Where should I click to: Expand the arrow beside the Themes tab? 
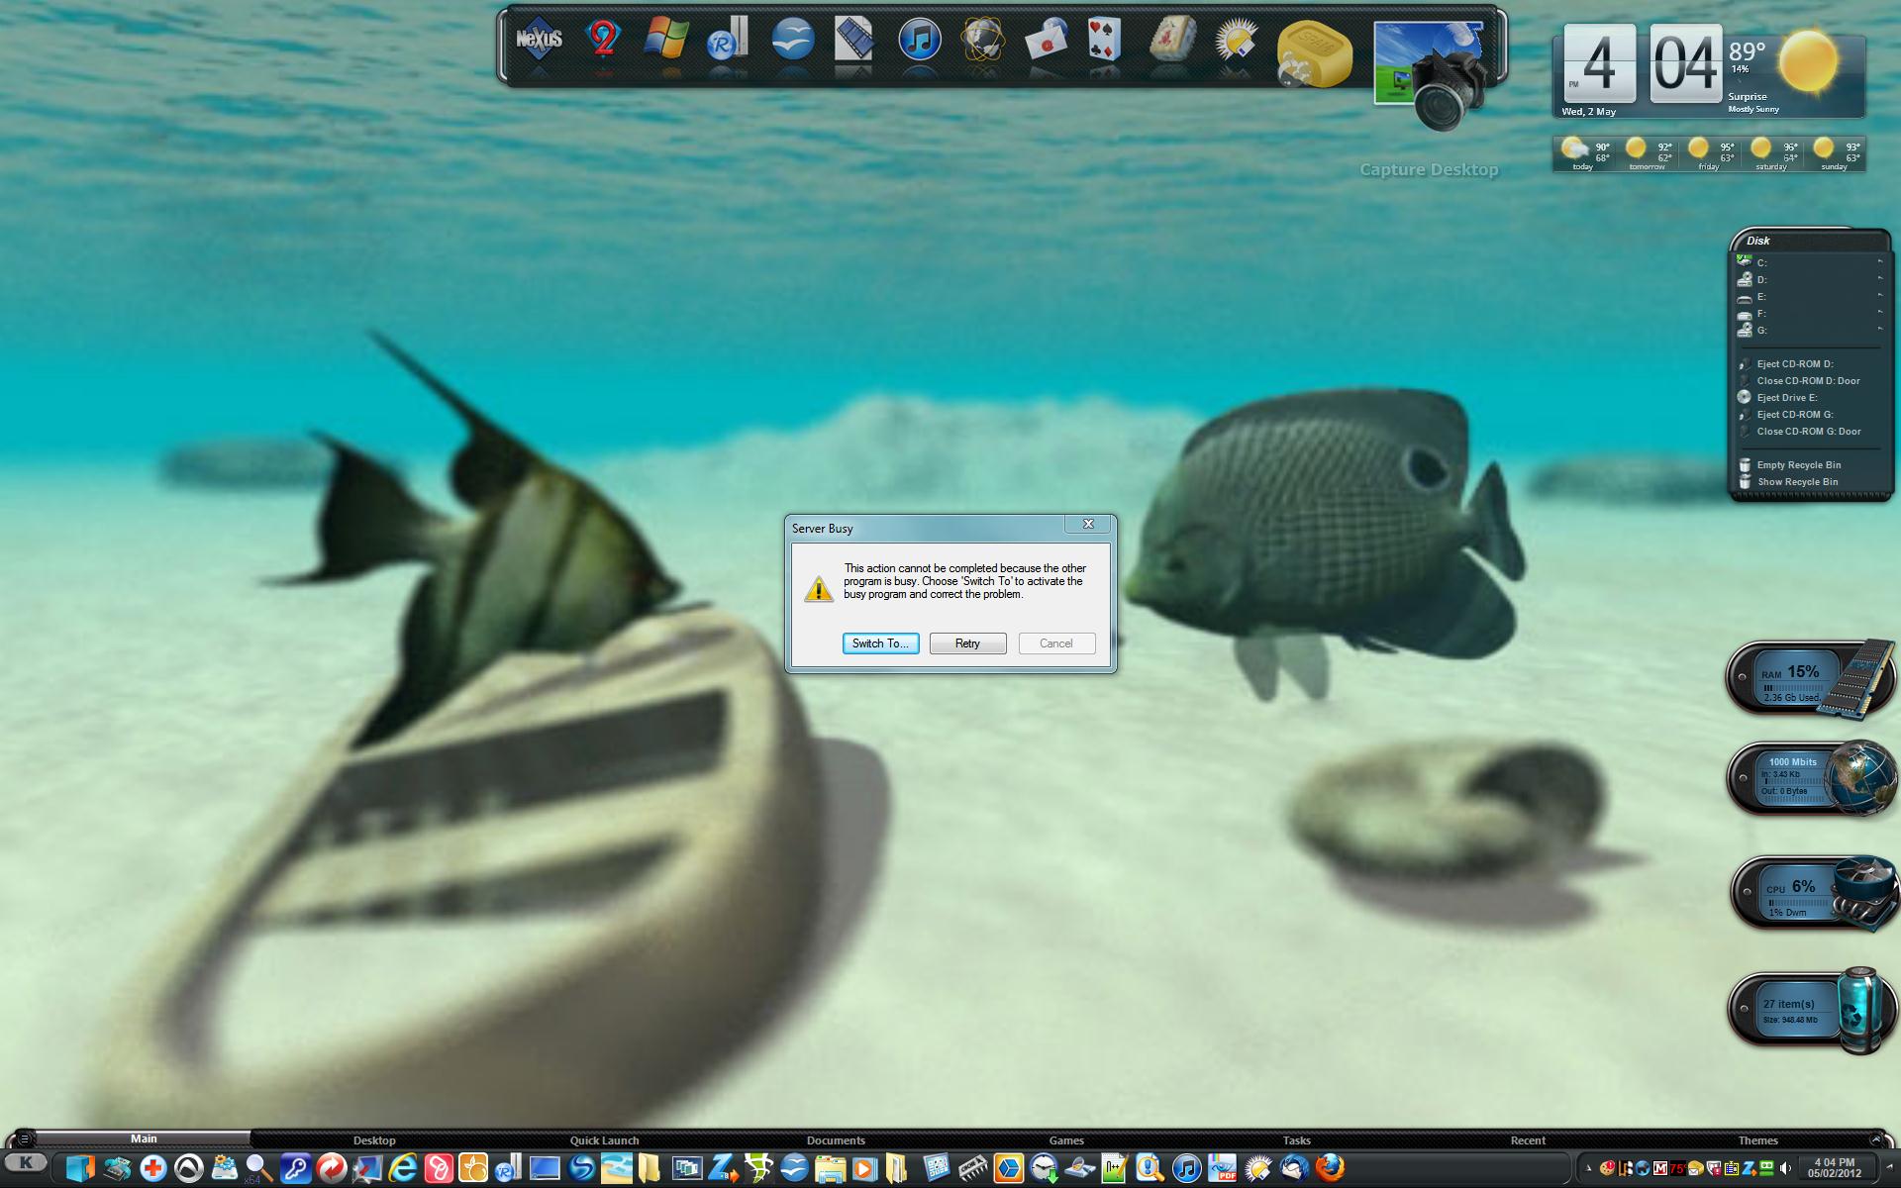(1875, 1139)
